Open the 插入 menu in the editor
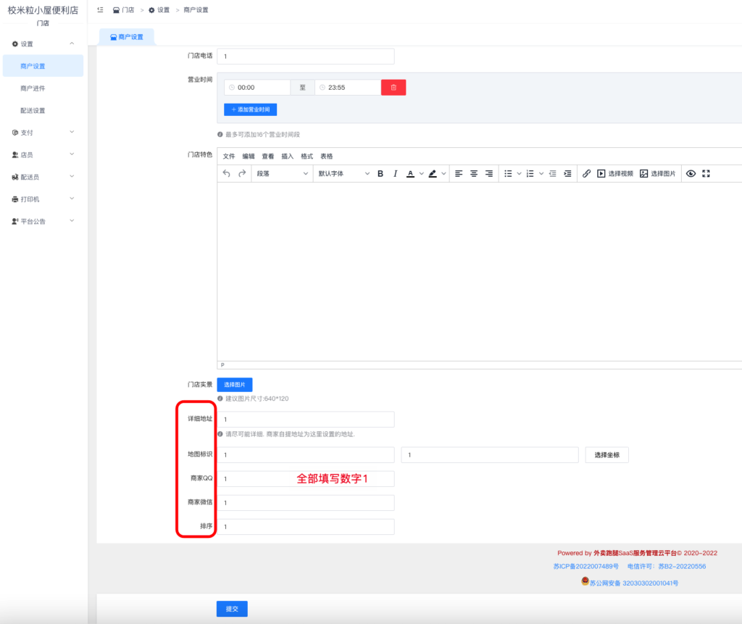Screen dimensions: 742x624 (x=286, y=155)
